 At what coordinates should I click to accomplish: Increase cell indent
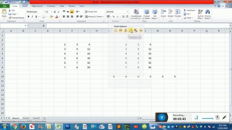[x=81, y=17]
